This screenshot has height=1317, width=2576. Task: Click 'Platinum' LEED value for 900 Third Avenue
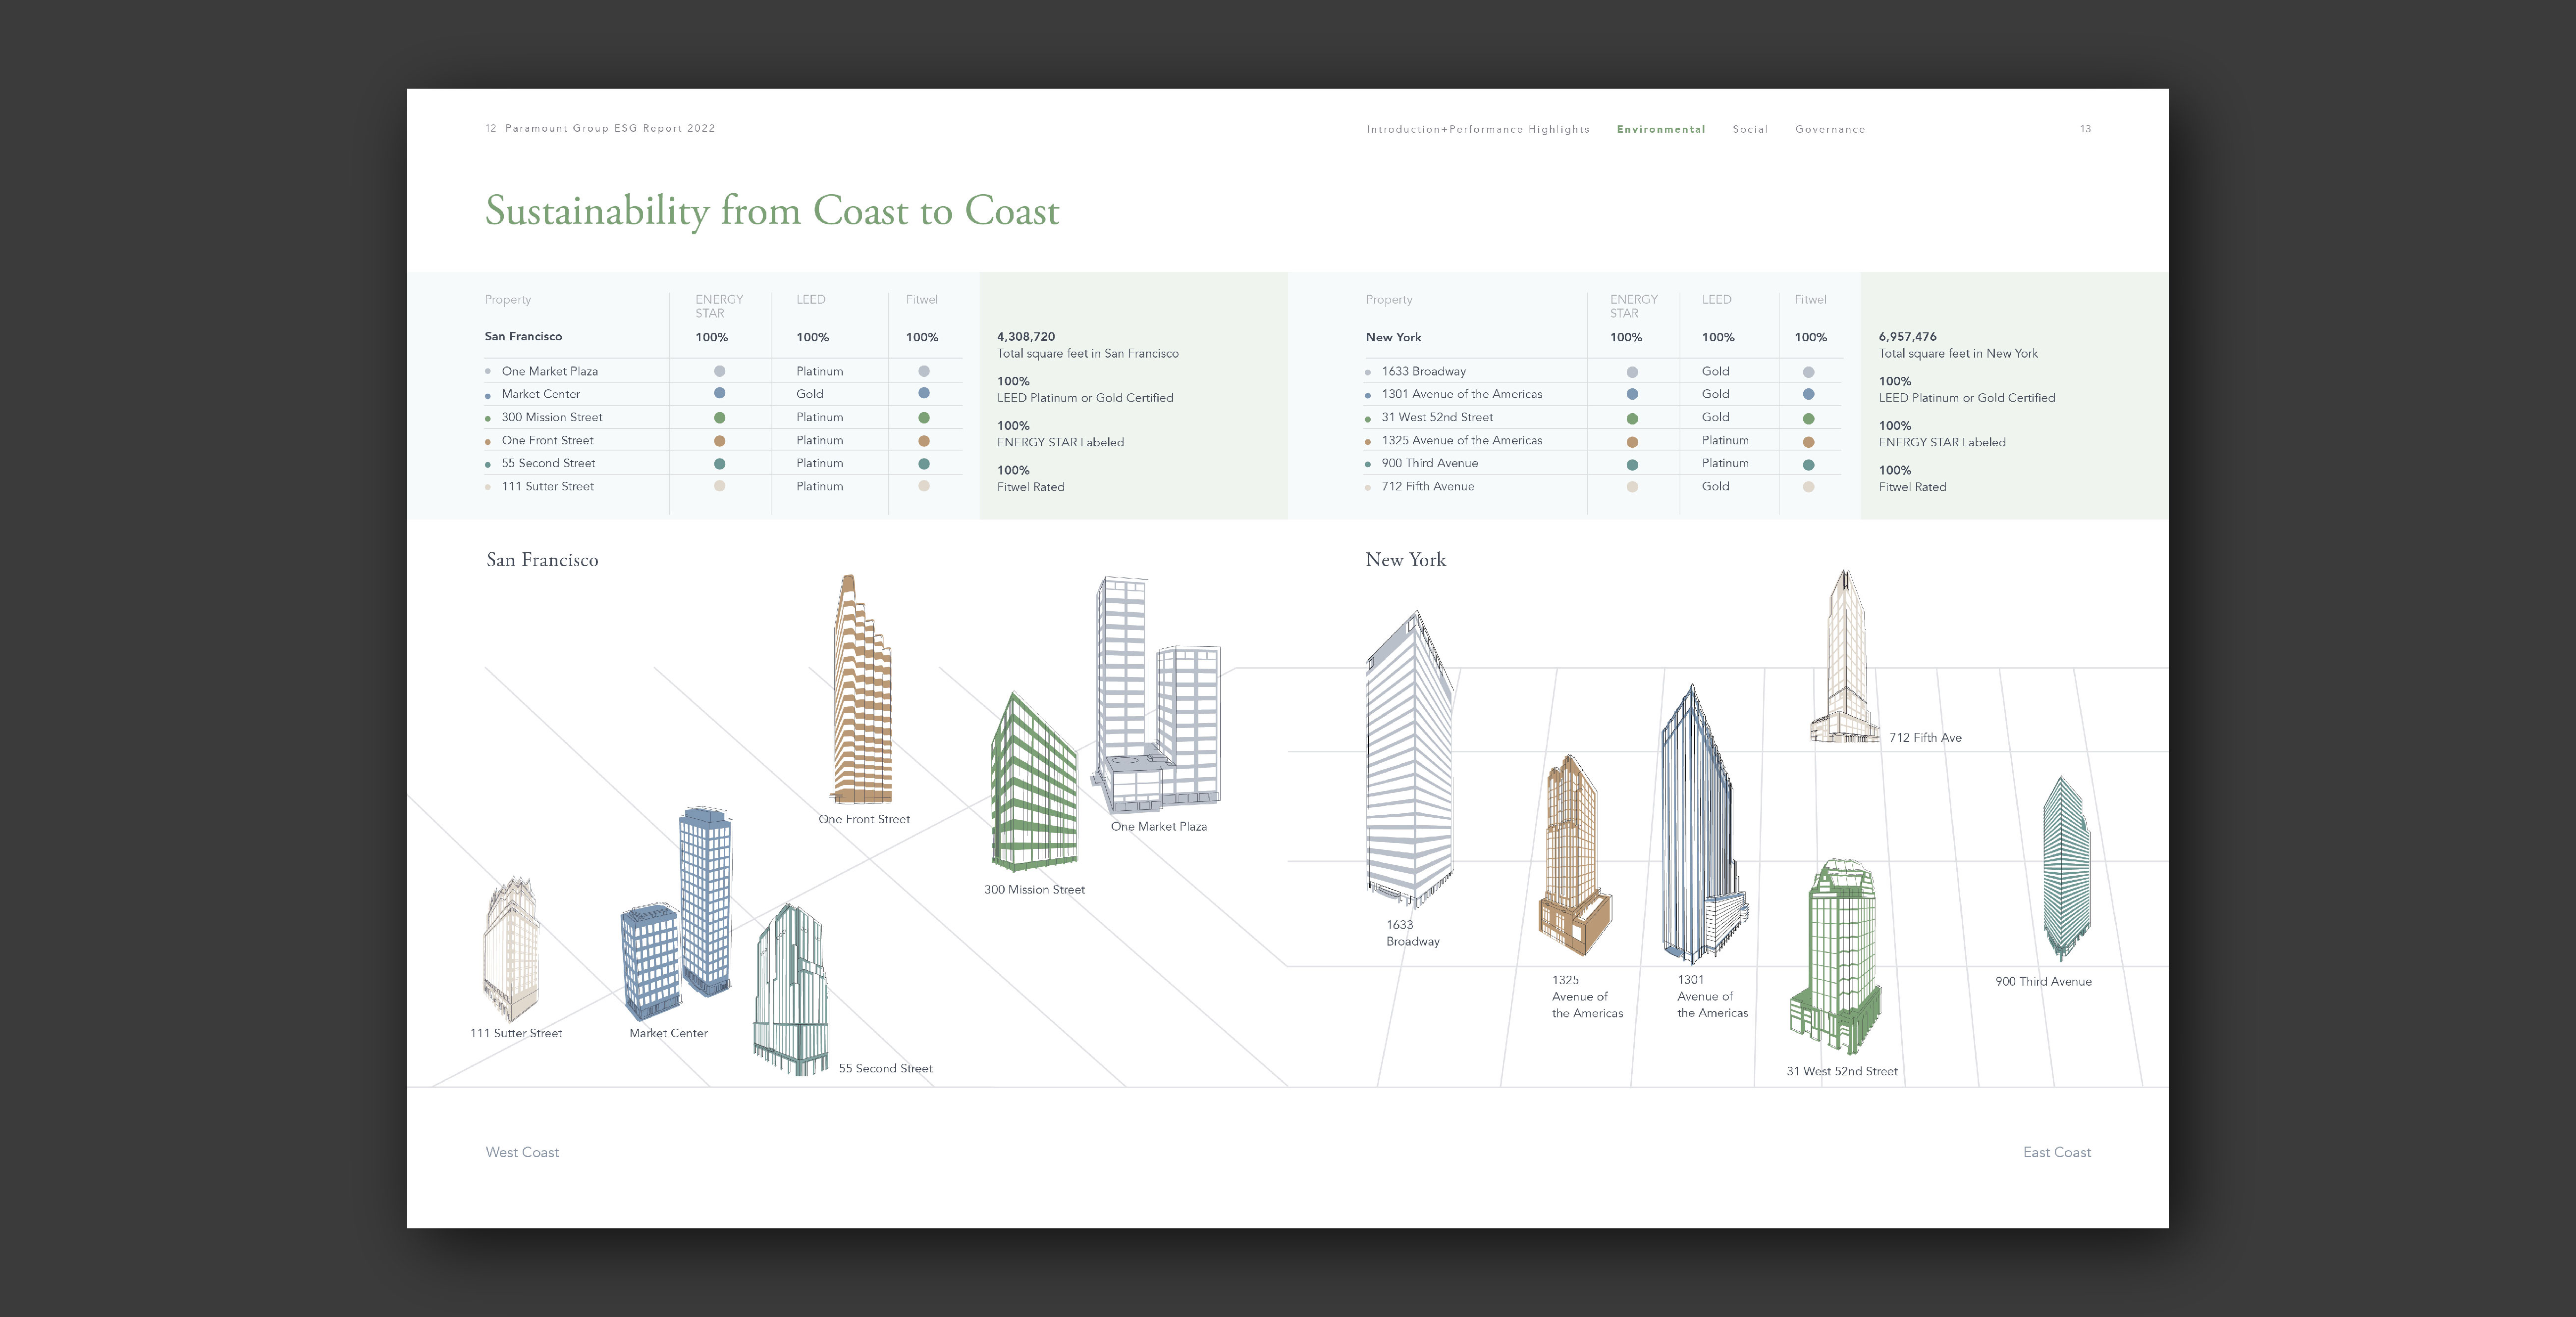[x=1725, y=463]
